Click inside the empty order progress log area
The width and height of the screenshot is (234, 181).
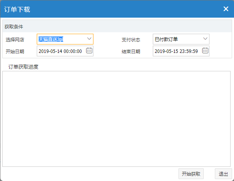[x=116, y=119]
